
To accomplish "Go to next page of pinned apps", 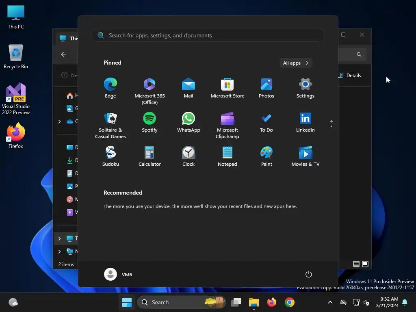I will (331, 126).
